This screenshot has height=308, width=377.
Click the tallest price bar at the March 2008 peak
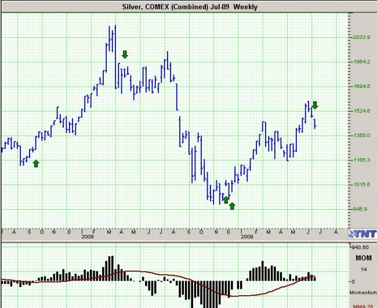(115, 57)
